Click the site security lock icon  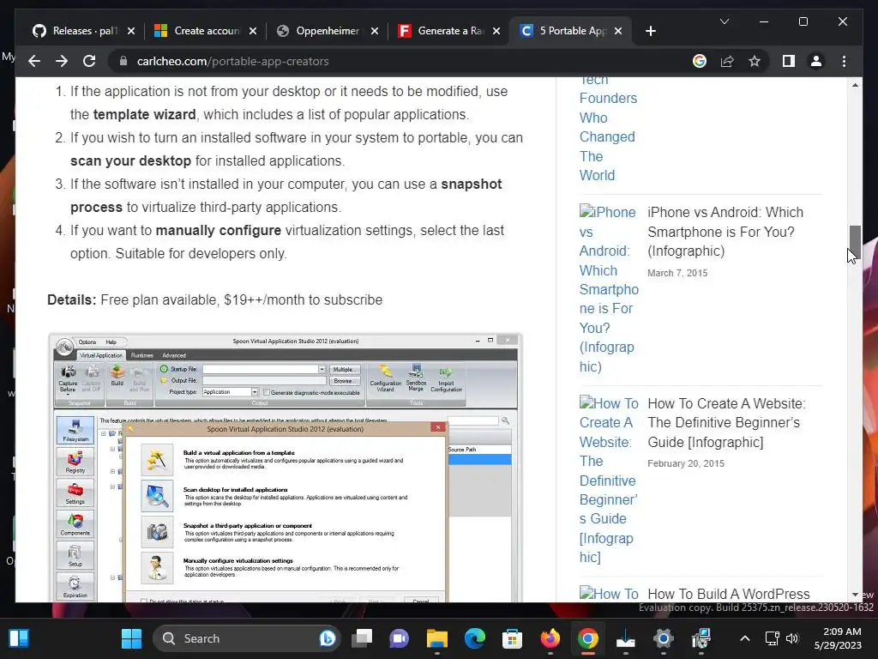[123, 61]
